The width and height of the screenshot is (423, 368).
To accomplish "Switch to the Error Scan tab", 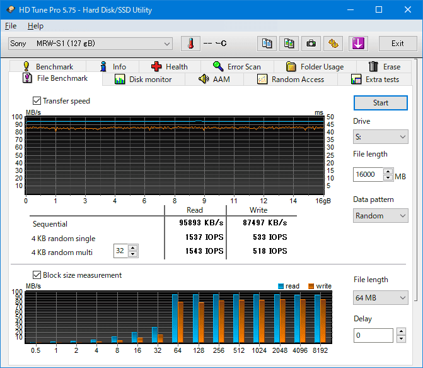I will pyautogui.click(x=236, y=66).
